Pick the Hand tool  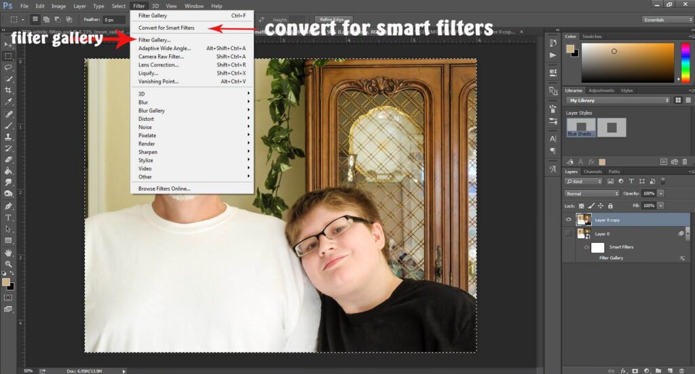pos(9,253)
